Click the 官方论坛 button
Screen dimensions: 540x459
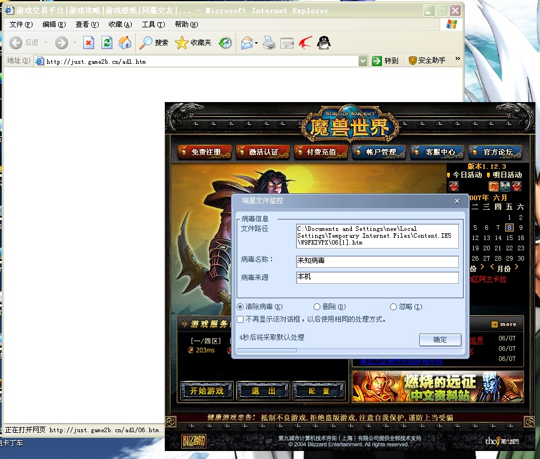496,152
